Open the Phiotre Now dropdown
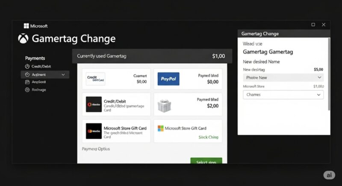The height and width of the screenshot is (186, 342). [x=283, y=78]
